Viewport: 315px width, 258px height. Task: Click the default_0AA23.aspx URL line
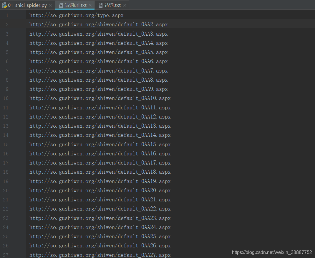100,218
